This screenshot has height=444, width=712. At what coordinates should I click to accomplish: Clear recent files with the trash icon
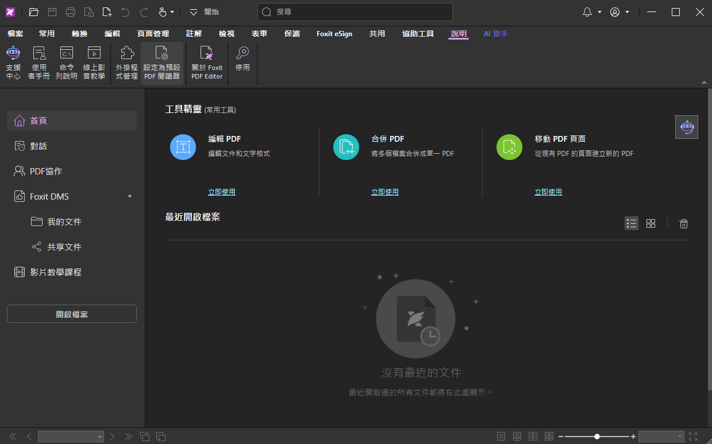click(684, 224)
